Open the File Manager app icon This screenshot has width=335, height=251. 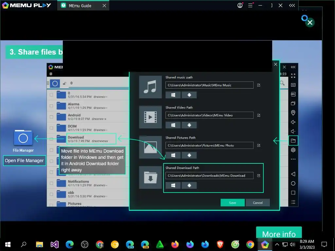(x=23, y=138)
